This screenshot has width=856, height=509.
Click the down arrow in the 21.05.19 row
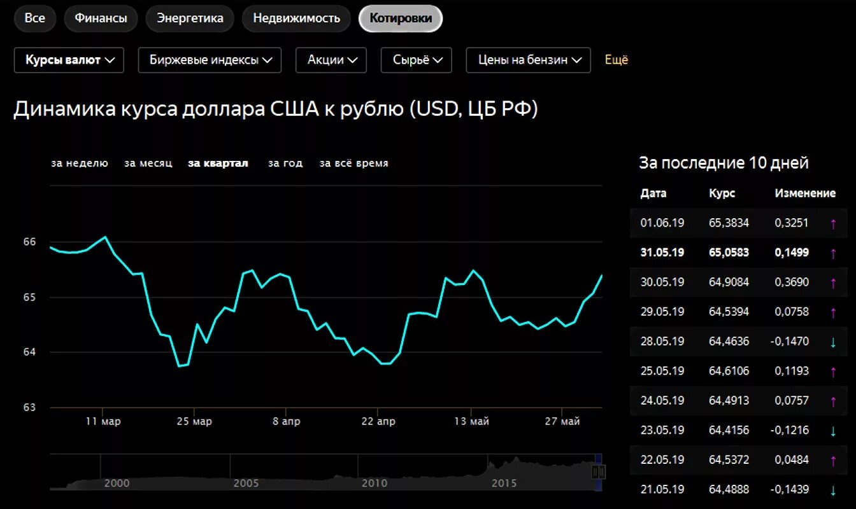(833, 490)
